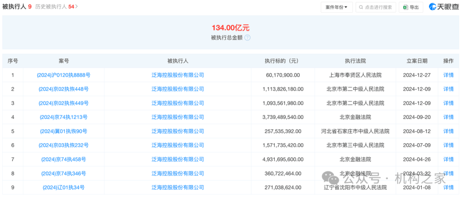Click the magnifier icon in the search box
The image size is (461, 197).
coord(361,7)
